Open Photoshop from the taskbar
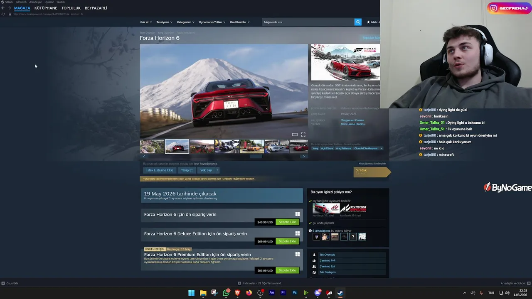 (x=295, y=293)
